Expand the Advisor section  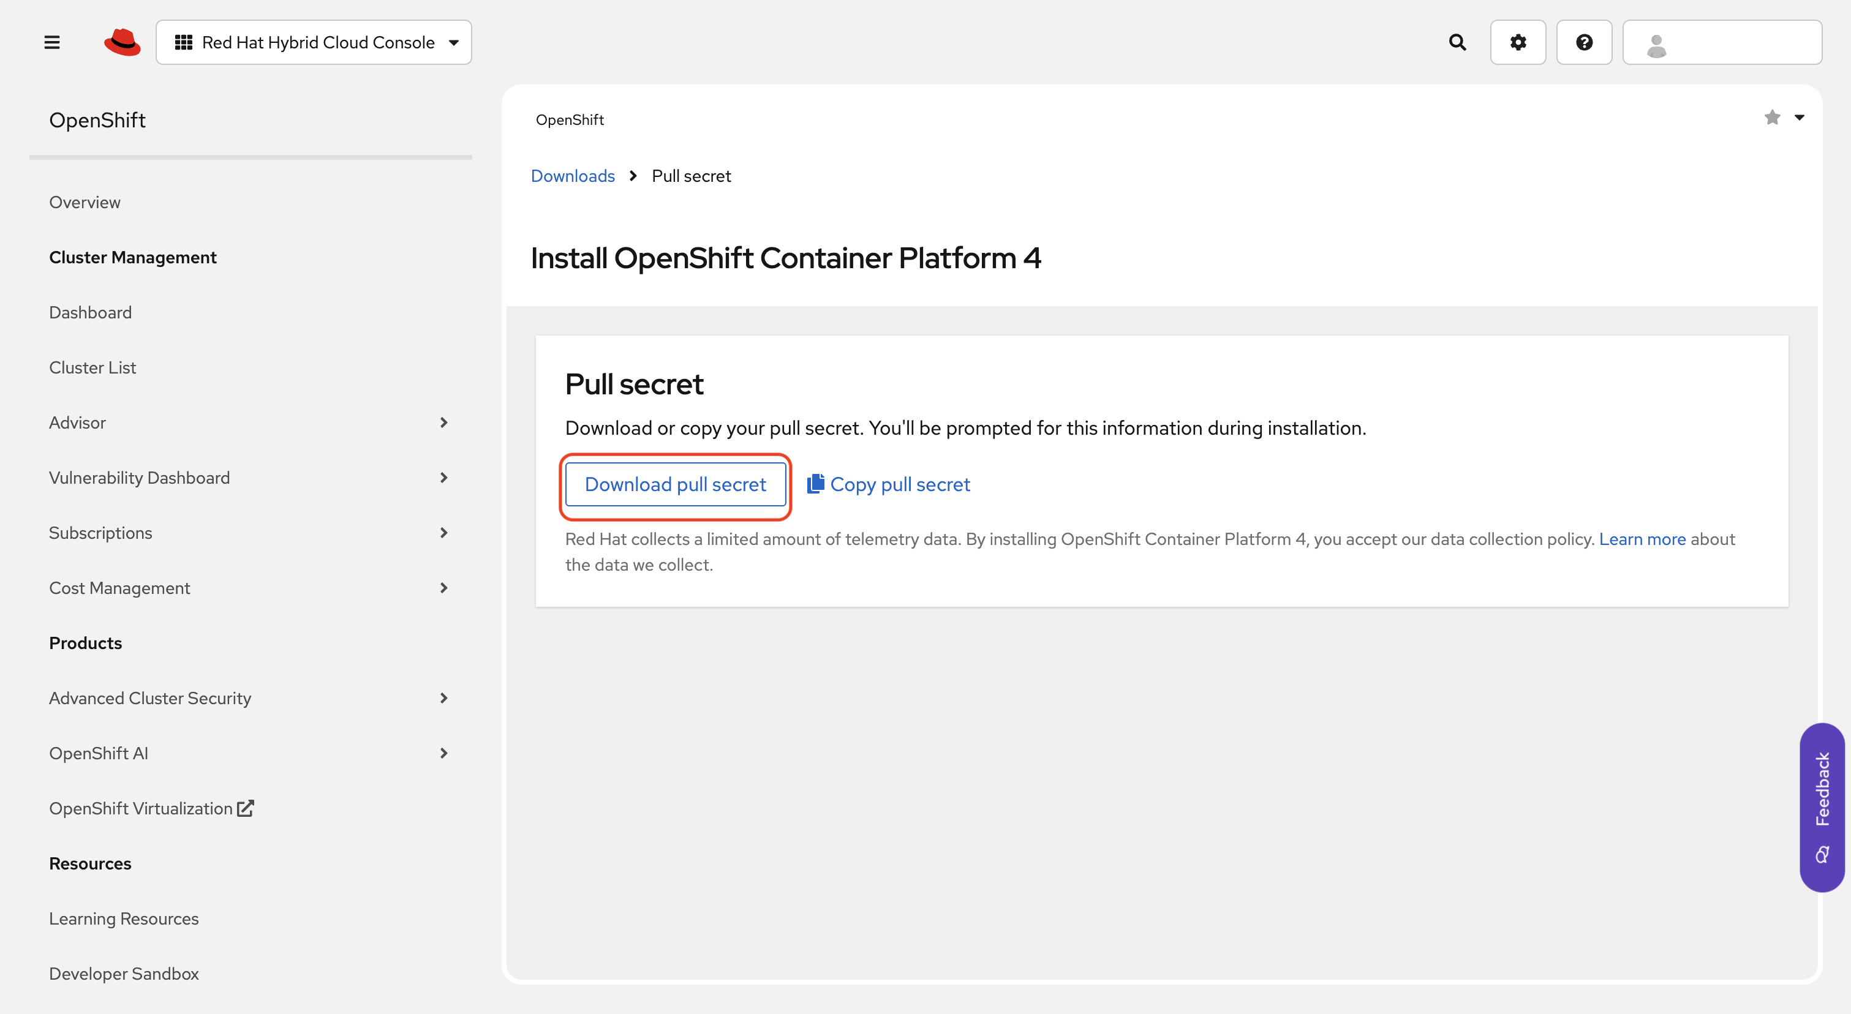point(443,423)
